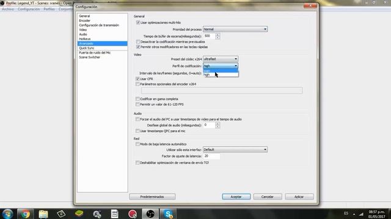Open Configuración menu in OBS main window
391x219 pixels.
point(29,9)
